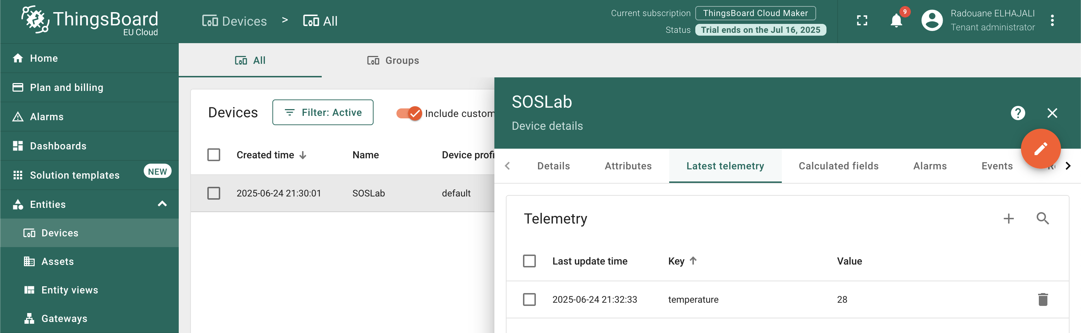Select Devices in the sidebar
Image resolution: width=1081 pixels, height=333 pixels.
[90, 233]
